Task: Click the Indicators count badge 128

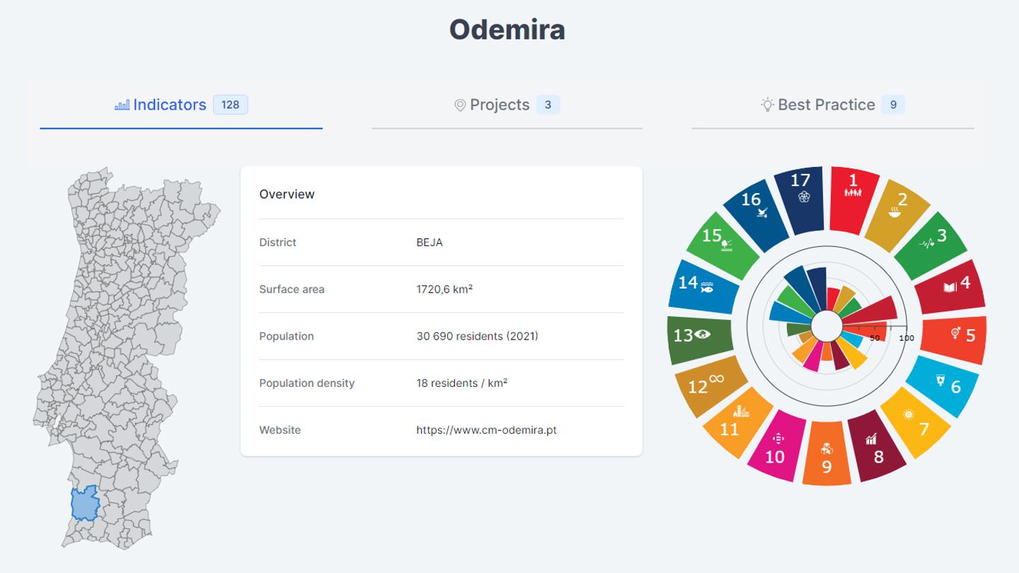Action: pos(230,105)
